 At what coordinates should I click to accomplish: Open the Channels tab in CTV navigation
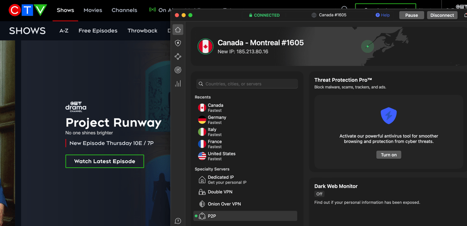coord(125,10)
